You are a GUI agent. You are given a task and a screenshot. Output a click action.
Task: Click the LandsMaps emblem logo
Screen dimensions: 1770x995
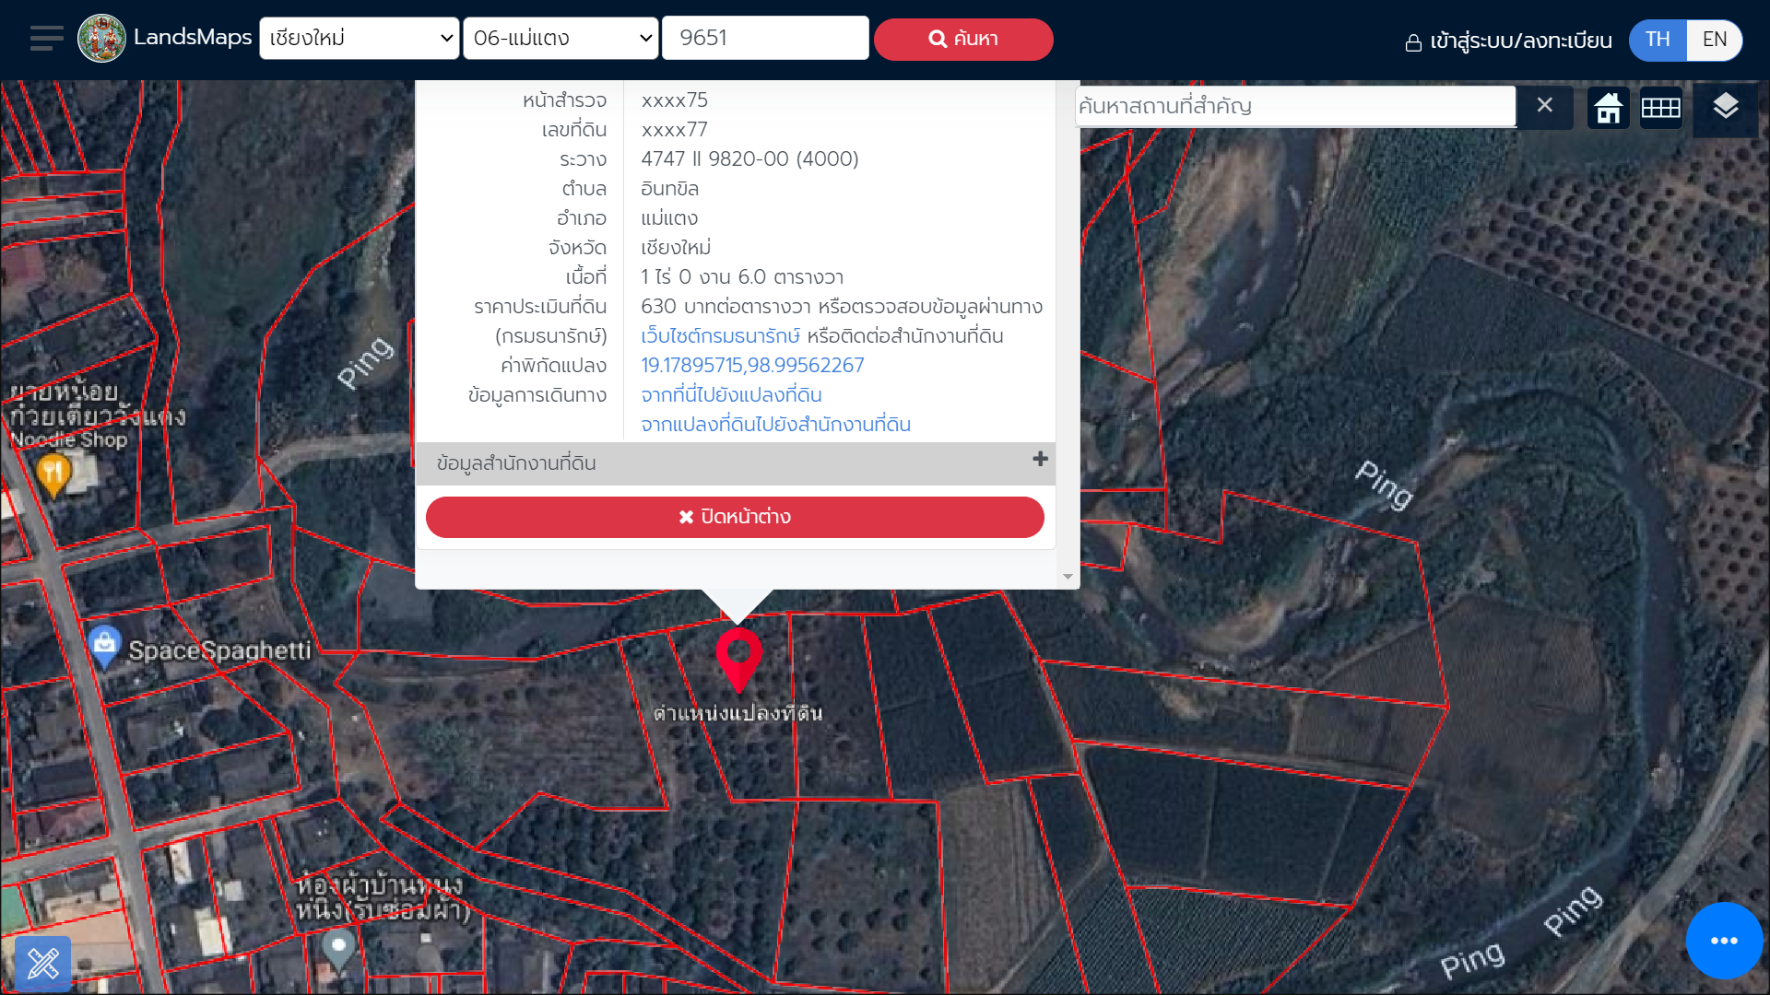coord(101,39)
